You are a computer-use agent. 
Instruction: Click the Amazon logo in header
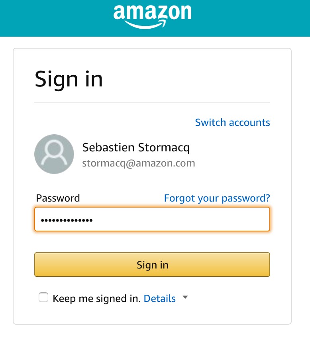tap(153, 13)
